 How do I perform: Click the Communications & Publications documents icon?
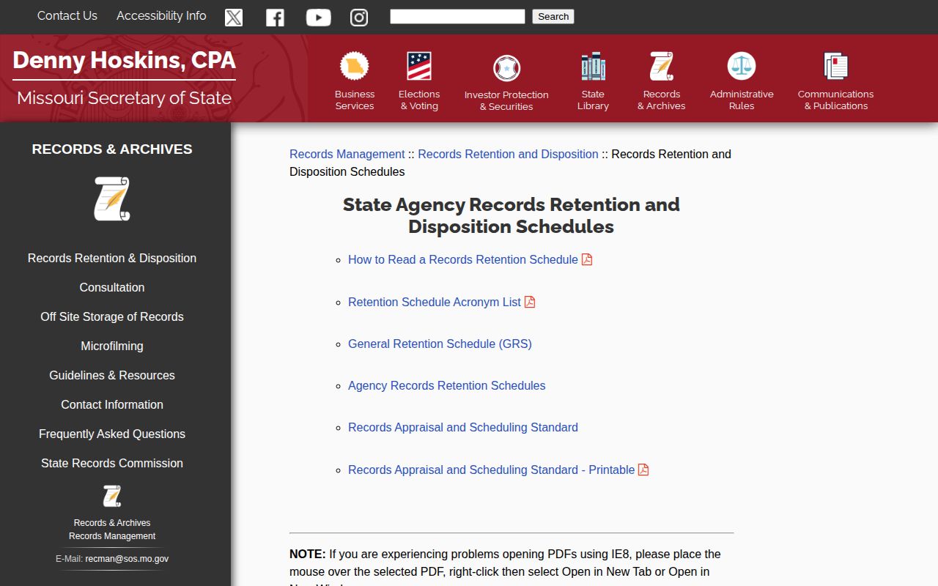pyautogui.click(x=836, y=66)
